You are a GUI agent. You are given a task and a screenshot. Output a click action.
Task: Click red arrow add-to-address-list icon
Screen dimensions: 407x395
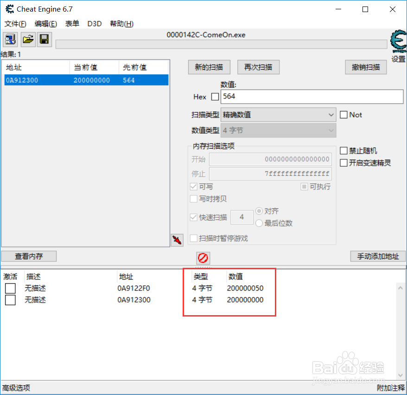pyautogui.click(x=177, y=240)
